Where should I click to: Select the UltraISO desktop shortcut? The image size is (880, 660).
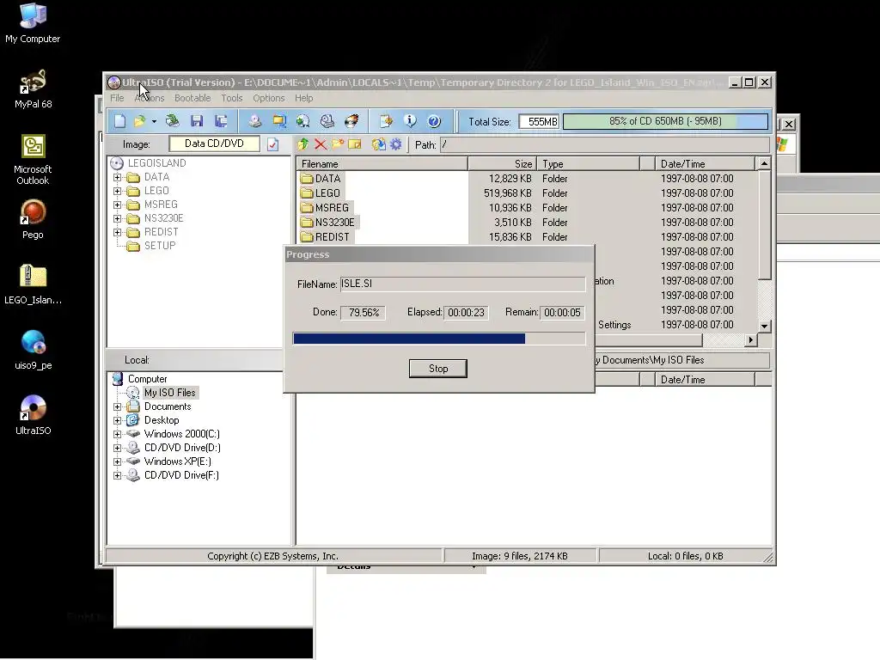click(x=33, y=415)
